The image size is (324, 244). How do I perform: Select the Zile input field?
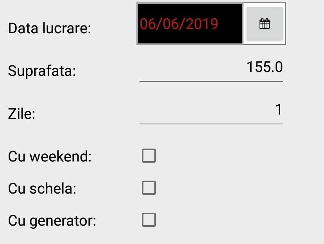[x=211, y=111]
